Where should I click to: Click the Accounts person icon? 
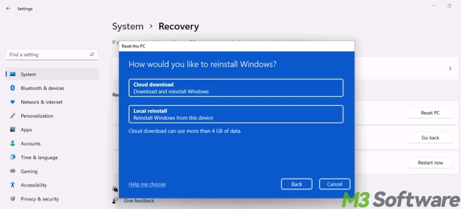click(x=12, y=143)
